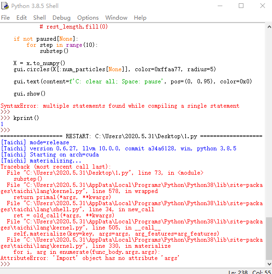
Task: Open the File menu
Action: pos(6,18)
